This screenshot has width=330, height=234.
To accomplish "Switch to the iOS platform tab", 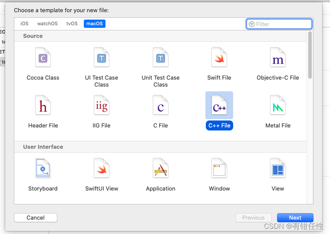I will pos(24,23).
